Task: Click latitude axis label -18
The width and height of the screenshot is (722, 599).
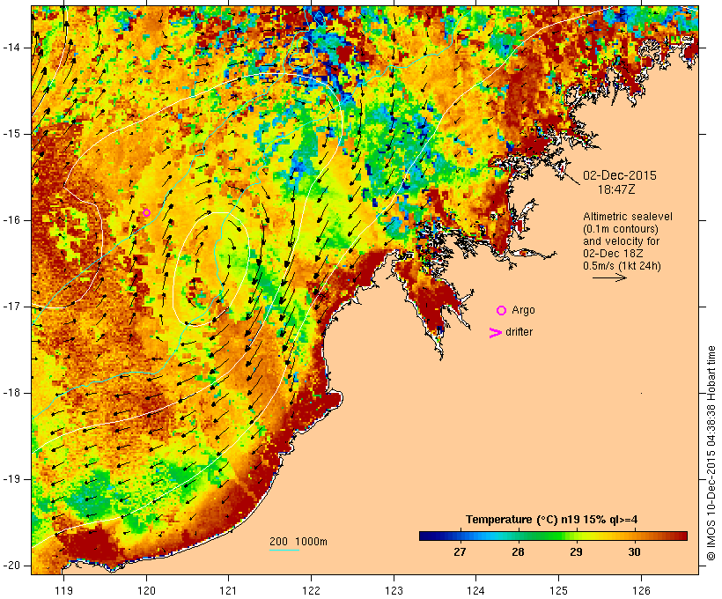Action: [11, 393]
